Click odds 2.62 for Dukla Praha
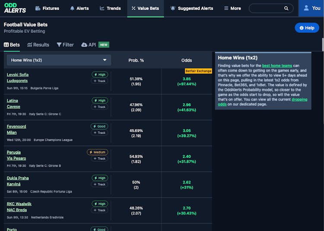 pyautogui.click(x=187, y=182)
